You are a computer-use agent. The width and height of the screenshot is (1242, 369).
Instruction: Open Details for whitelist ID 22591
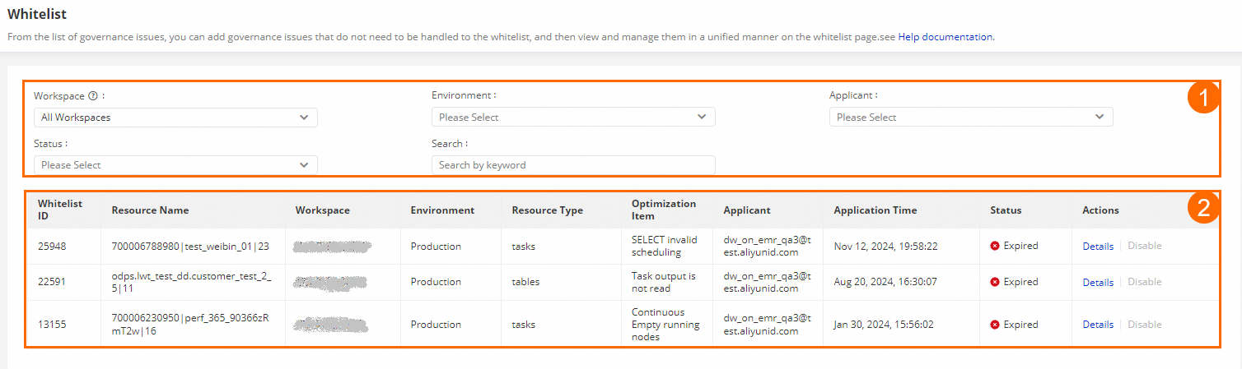click(1098, 282)
